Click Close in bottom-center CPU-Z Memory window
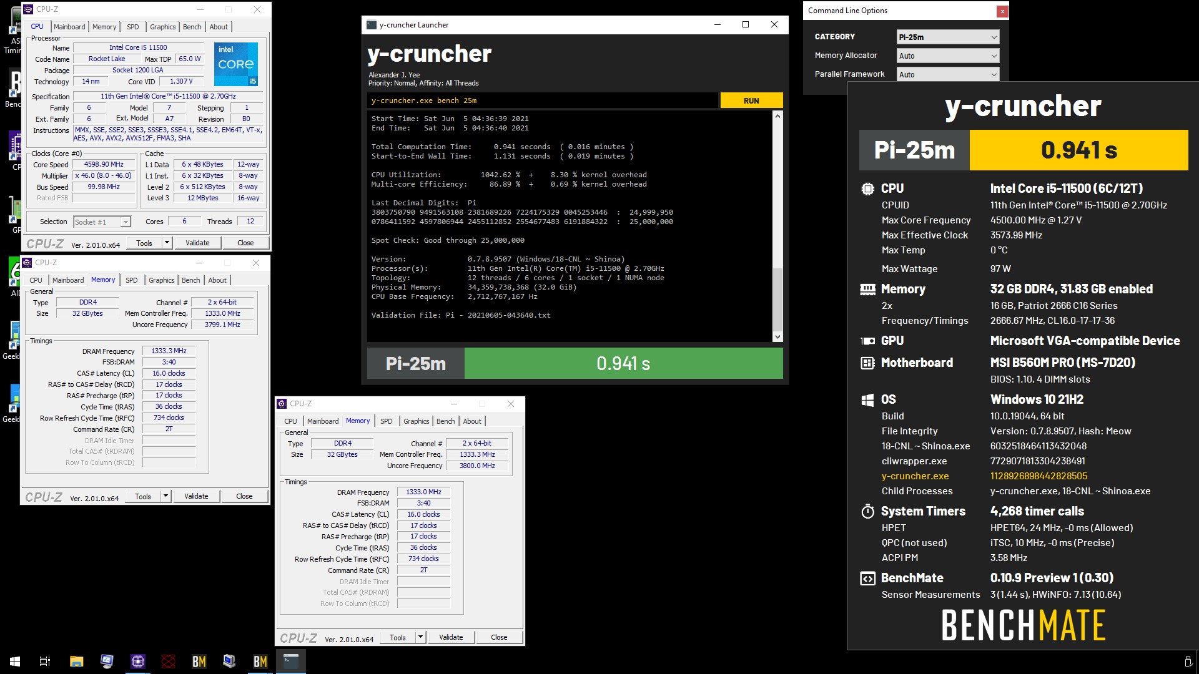This screenshot has width=1199, height=674. click(499, 637)
